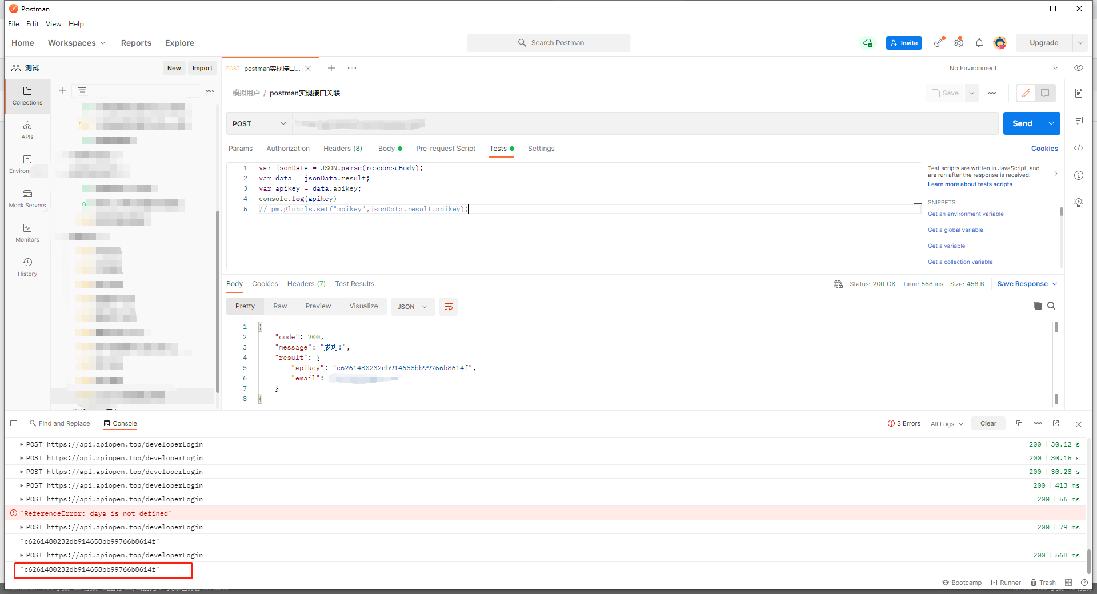
Task: Open the code snippet icon
Action: click(1079, 148)
